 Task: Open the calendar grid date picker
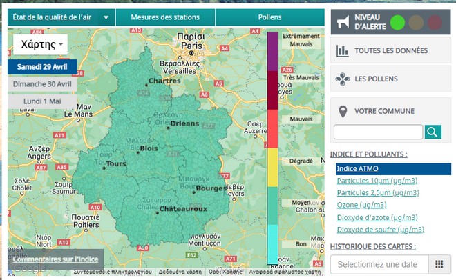tap(438, 265)
